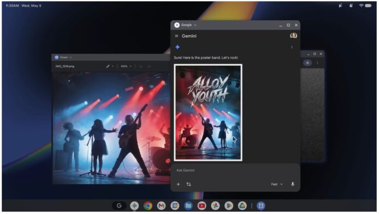Image resolution: width=379 pixels, height=214 pixels.
Task: Click the band photo in the Viewer window
Action: point(111,128)
